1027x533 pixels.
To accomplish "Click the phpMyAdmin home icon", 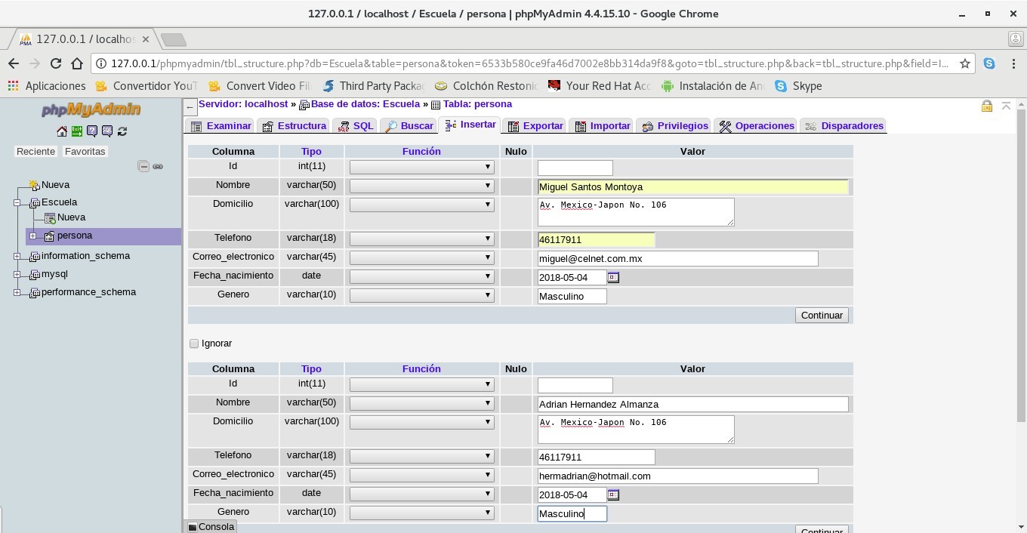I will pyautogui.click(x=62, y=131).
